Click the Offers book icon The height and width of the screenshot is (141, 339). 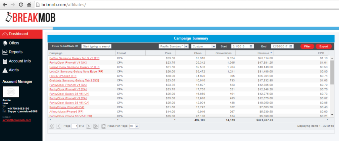pos(5,43)
